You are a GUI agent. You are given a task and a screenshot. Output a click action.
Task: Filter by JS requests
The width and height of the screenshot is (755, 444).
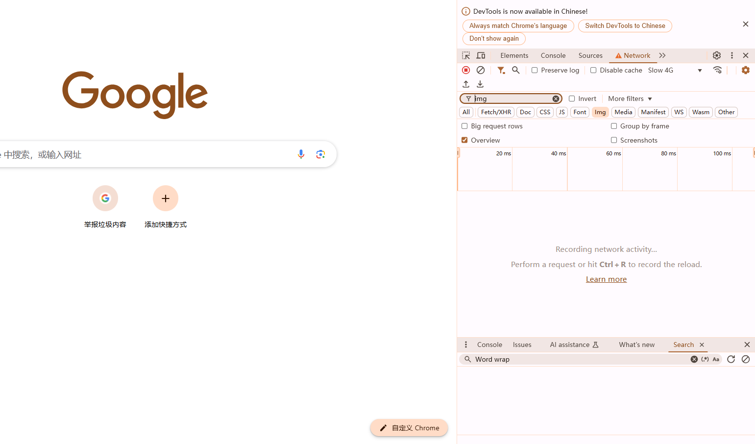tap(562, 112)
